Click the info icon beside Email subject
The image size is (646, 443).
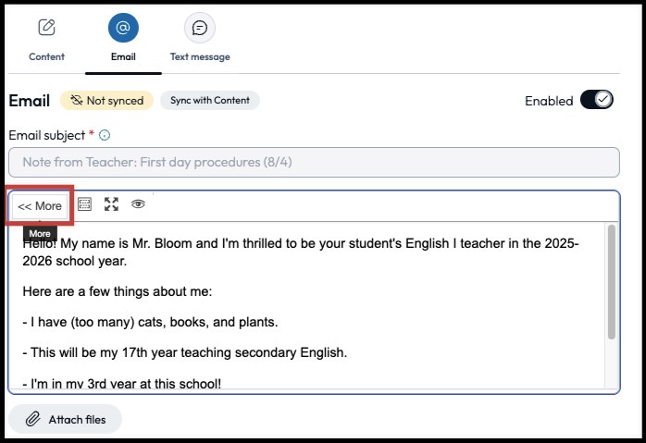pyautogui.click(x=105, y=135)
